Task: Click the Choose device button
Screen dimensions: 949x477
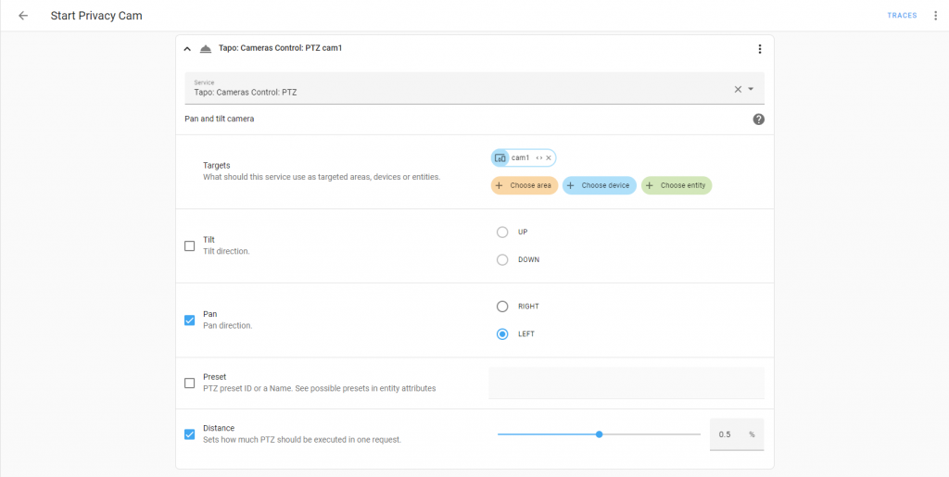Action: 599,185
